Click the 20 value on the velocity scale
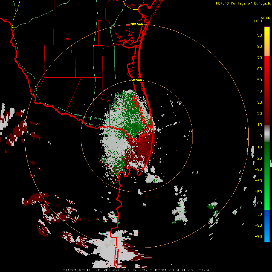This screenshot has width=272, height=272. point(260,114)
